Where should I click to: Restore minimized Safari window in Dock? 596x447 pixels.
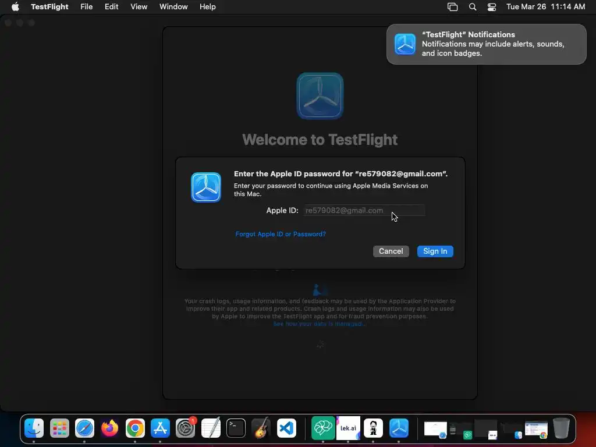click(x=435, y=430)
